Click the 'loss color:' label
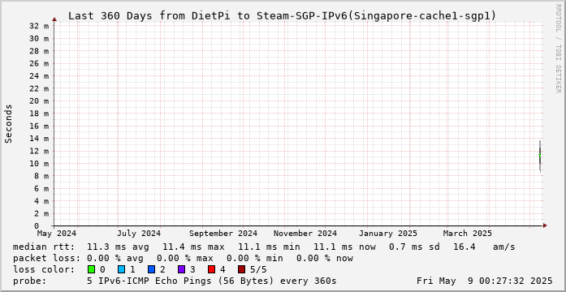This screenshot has height=292, width=566. (44, 269)
